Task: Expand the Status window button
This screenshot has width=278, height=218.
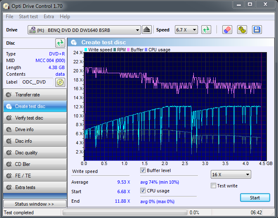Action: (35, 204)
